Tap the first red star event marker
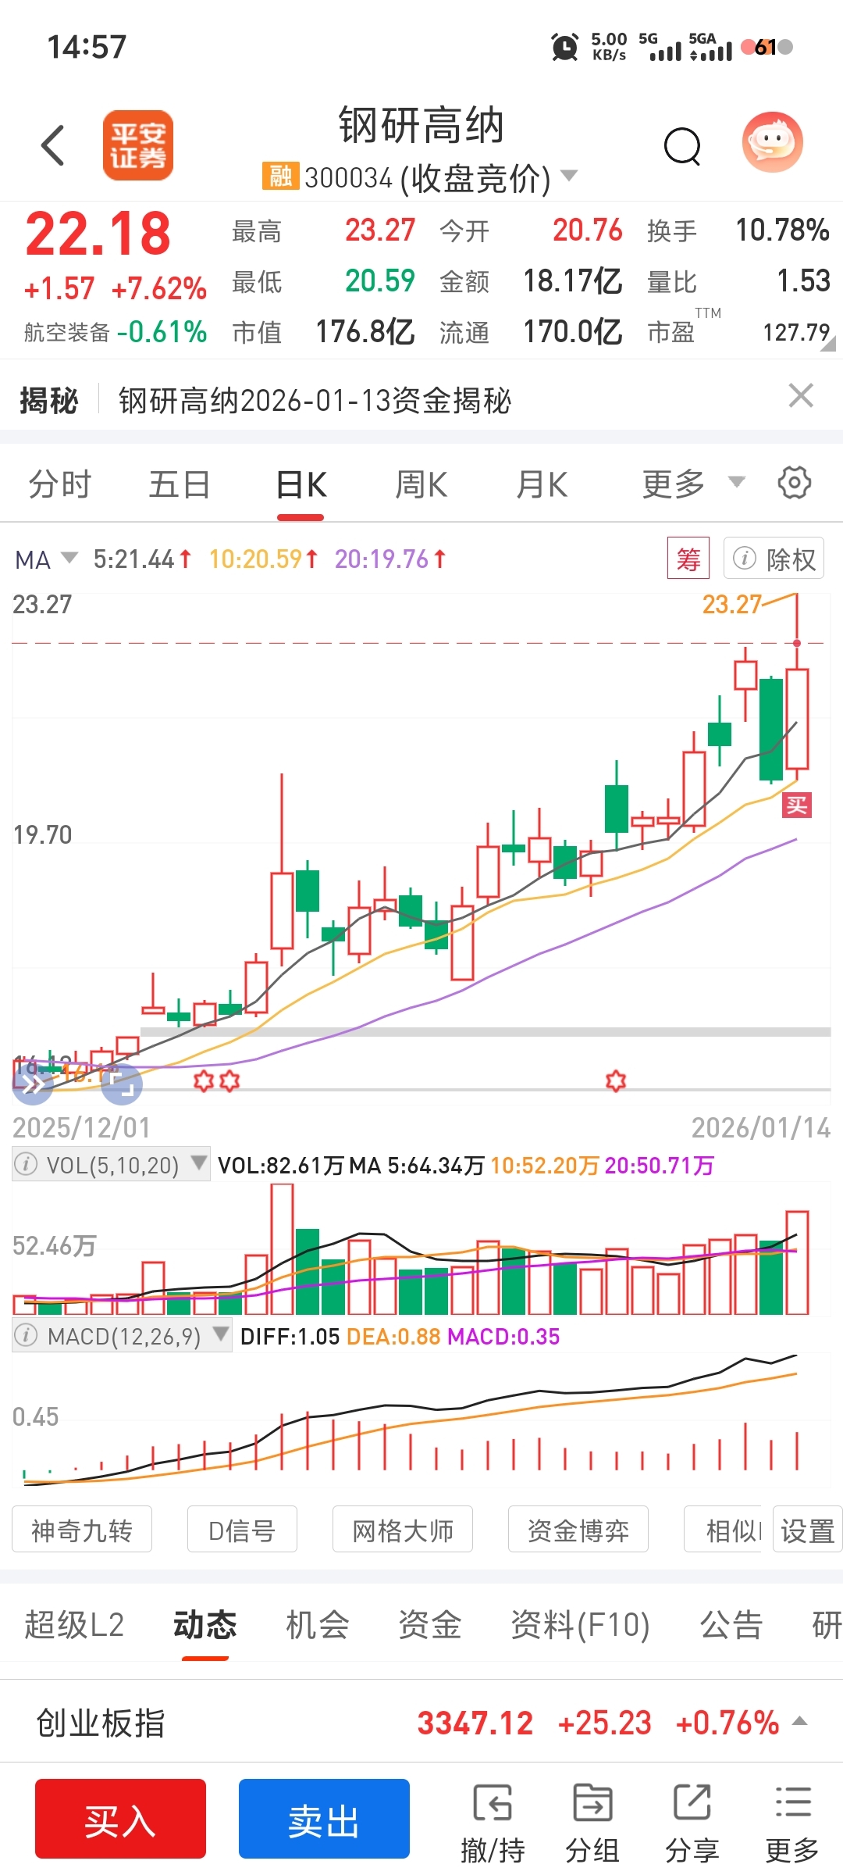 (x=204, y=1081)
